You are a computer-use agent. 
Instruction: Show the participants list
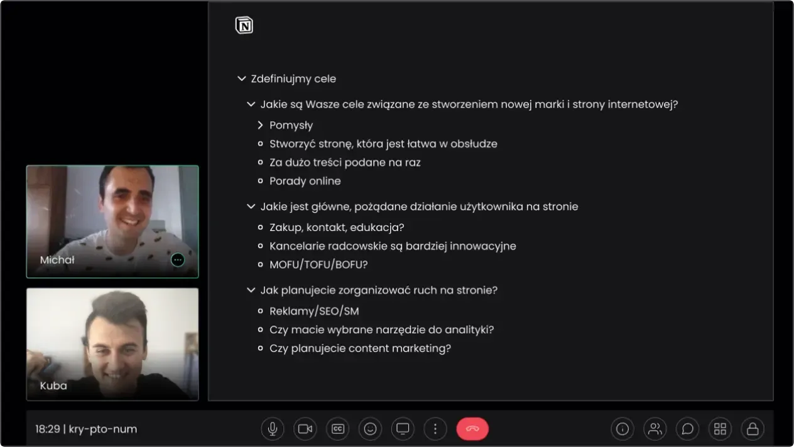pos(655,429)
